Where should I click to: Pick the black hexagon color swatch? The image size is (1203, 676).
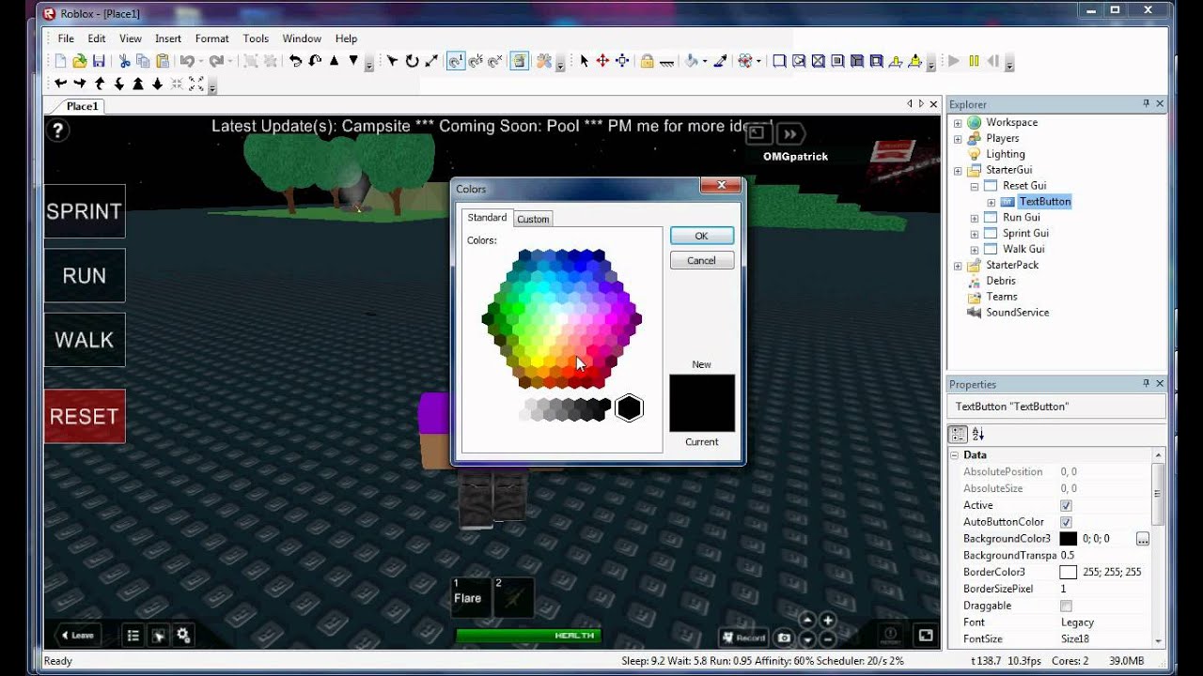629,408
